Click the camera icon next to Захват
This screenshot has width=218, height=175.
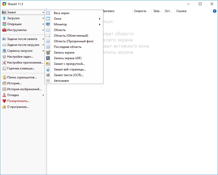(x=4, y=12)
